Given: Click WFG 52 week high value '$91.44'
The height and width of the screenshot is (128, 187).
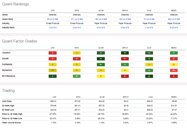Looking at the screenshot, I should [x=77, y=106].
